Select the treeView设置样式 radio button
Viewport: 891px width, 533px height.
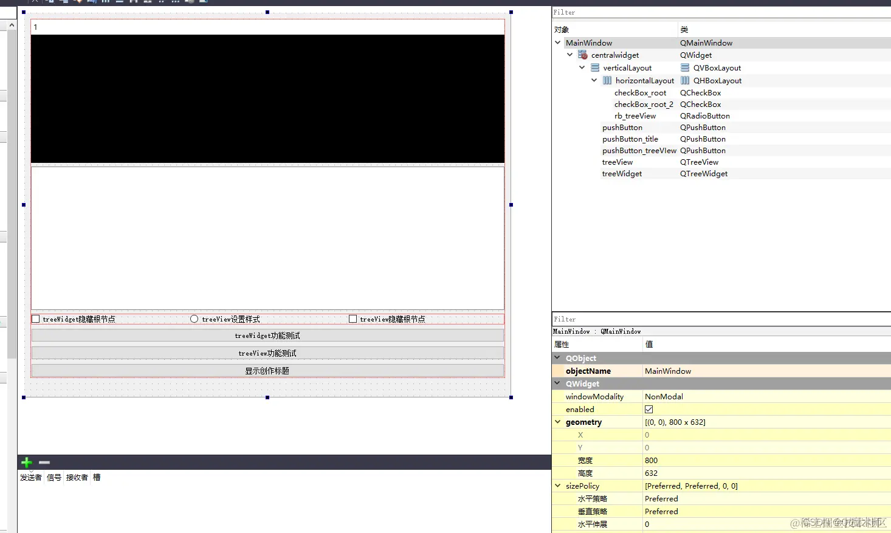point(194,318)
